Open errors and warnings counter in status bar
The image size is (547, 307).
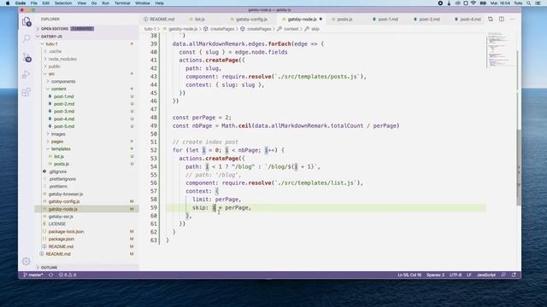point(68,275)
